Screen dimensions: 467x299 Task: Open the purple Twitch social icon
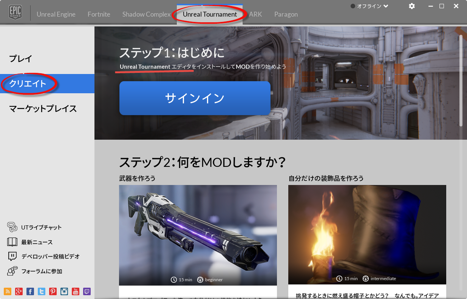(x=87, y=291)
